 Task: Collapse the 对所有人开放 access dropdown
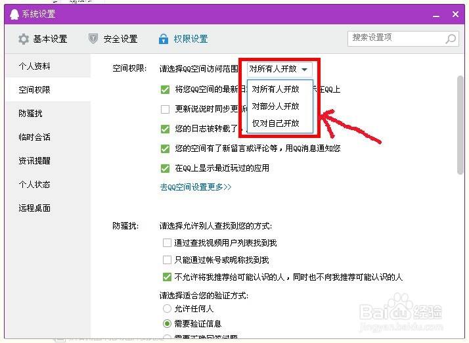(280, 69)
